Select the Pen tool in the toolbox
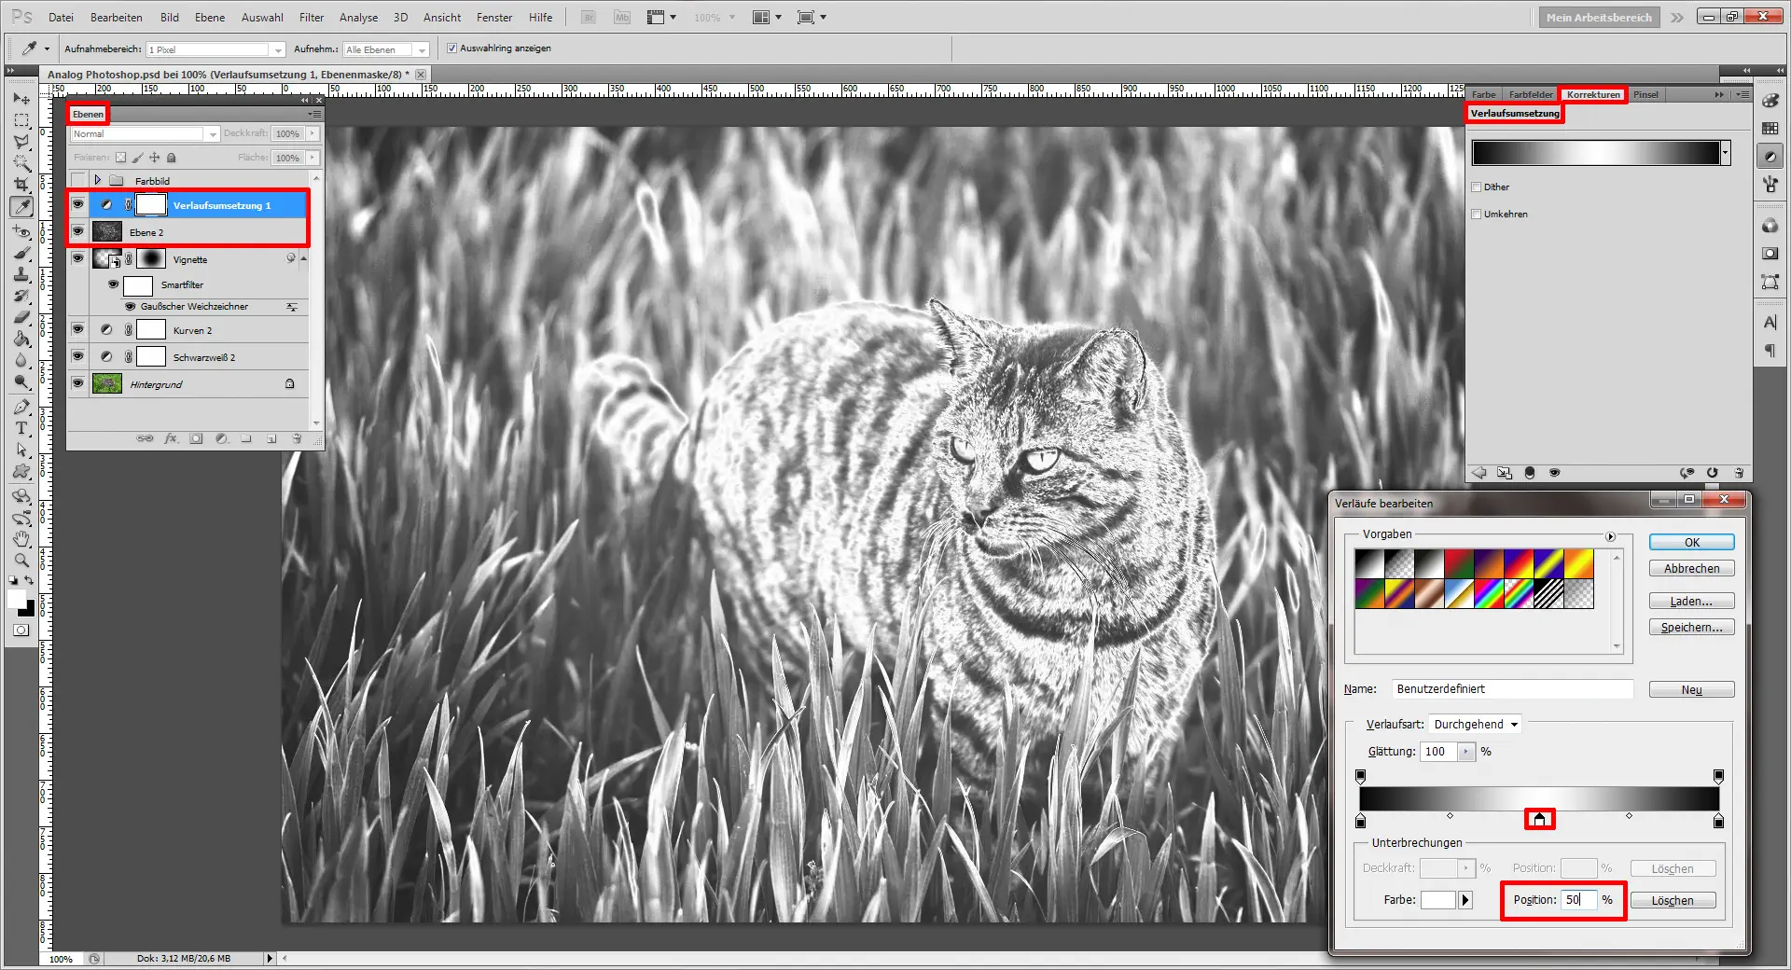The width and height of the screenshot is (1791, 970). 22,407
